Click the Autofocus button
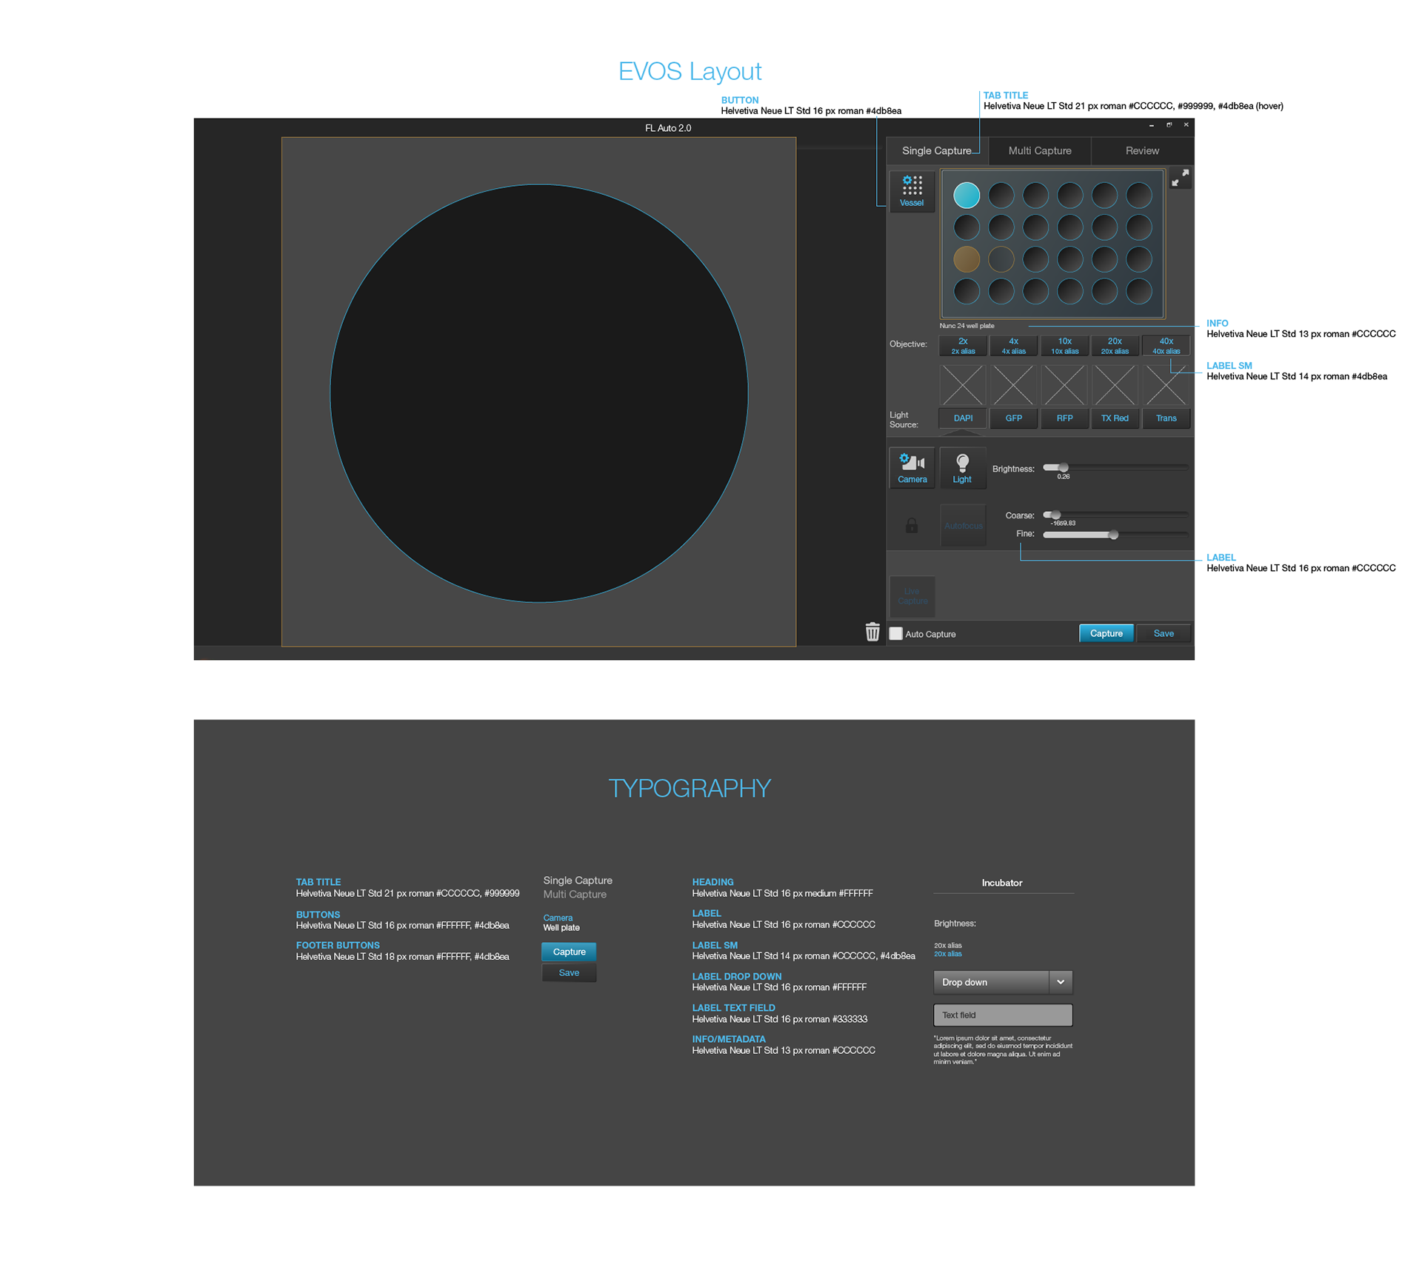The image size is (1422, 1285). click(963, 525)
